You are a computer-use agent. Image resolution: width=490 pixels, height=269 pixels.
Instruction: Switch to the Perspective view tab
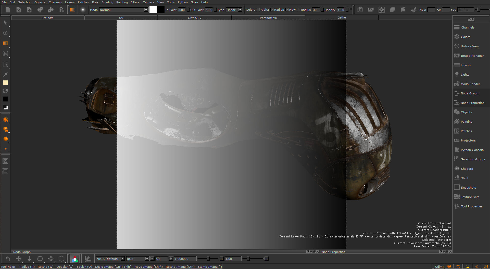click(268, 18)
